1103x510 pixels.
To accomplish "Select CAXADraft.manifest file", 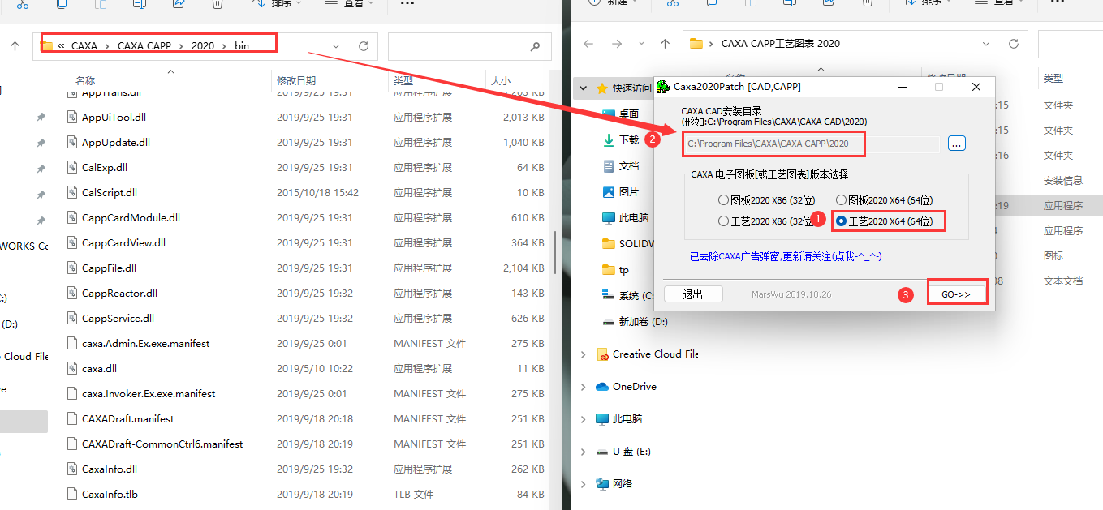I will (x=127, y=418).
